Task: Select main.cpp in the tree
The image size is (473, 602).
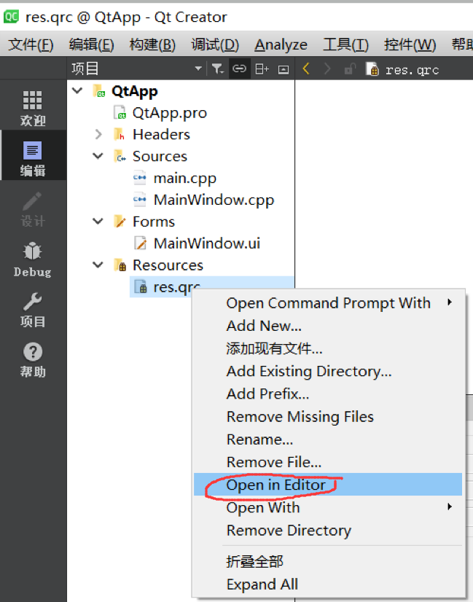Action: (184, 179)
